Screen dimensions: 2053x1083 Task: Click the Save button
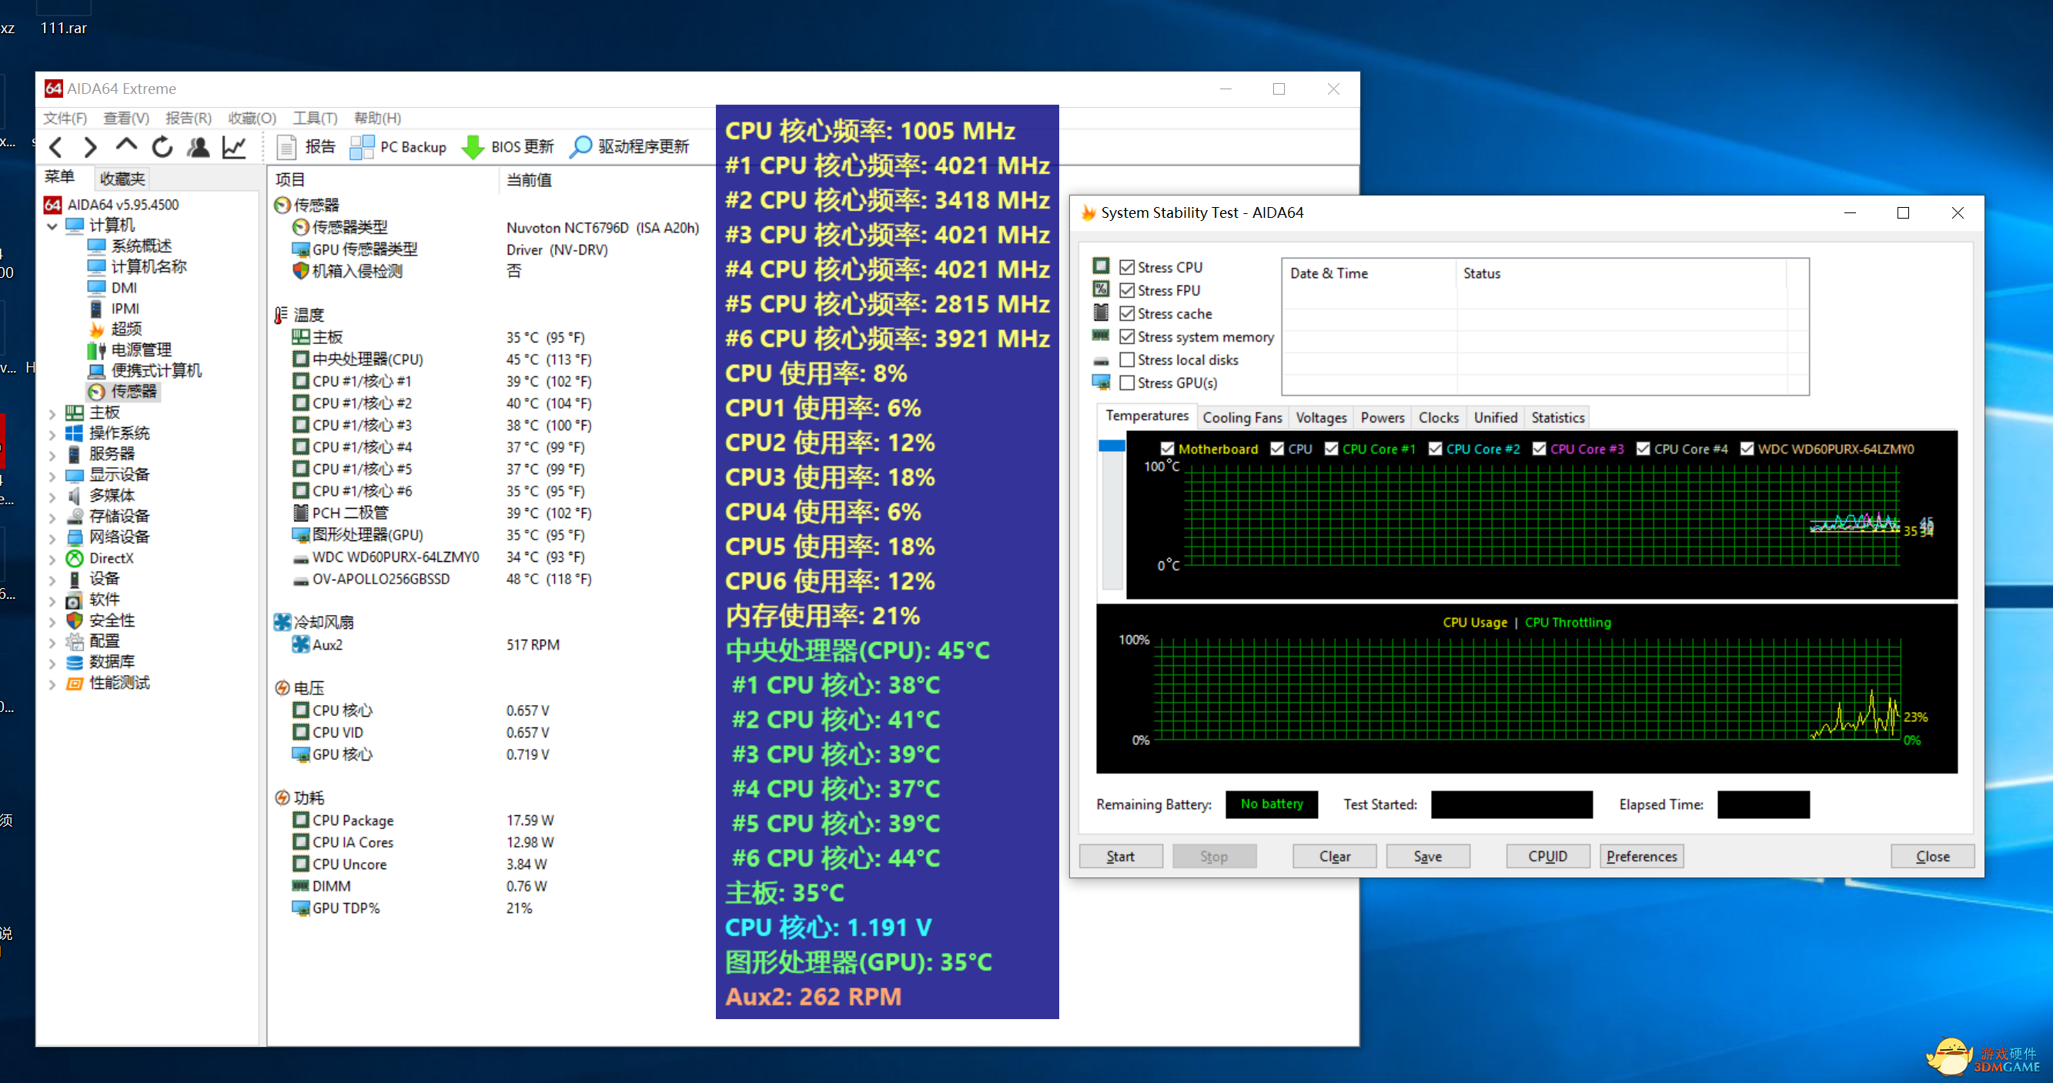point(1427,856)
